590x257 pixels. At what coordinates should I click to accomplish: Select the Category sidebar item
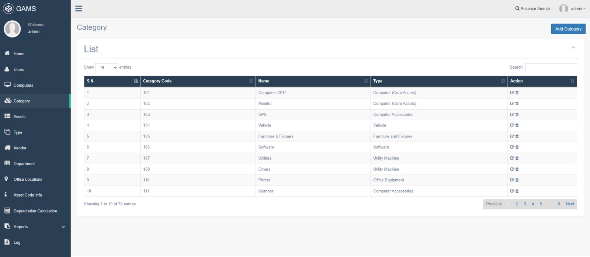tap(35, 101)
